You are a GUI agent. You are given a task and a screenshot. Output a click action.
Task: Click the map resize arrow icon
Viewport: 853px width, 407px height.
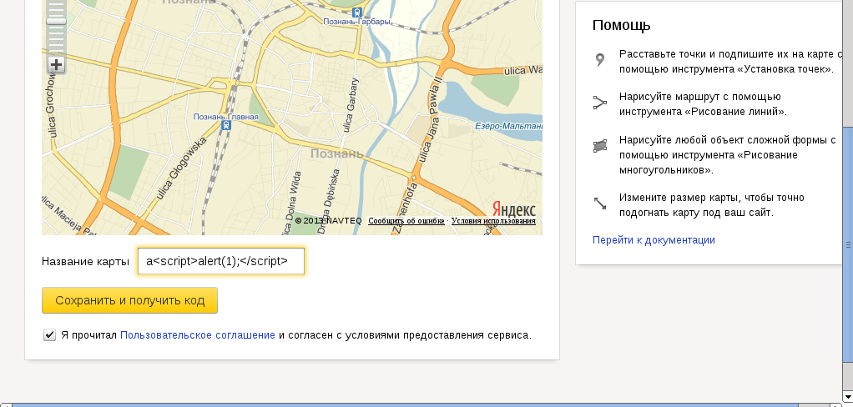coord(600,203)
